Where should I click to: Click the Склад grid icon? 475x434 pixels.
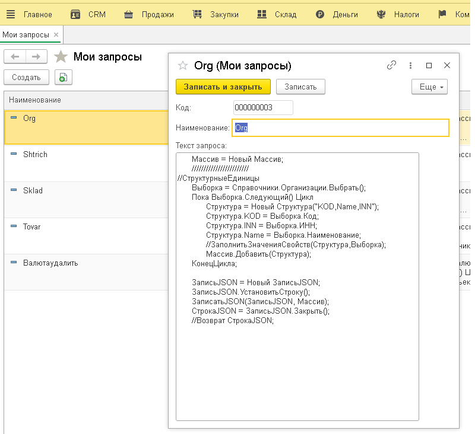[262, 14]
